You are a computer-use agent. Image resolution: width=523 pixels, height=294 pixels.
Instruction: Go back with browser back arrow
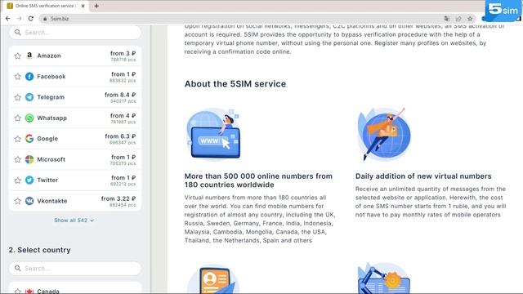pyautogui.click(x=7, y=19)
